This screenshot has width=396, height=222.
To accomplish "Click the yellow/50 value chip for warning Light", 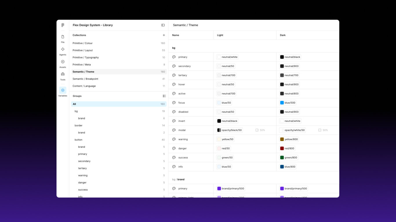I will pos(225,139).
